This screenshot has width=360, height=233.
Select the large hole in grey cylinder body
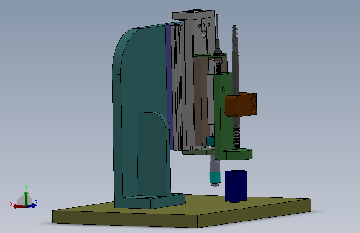(x=203, y=34)
